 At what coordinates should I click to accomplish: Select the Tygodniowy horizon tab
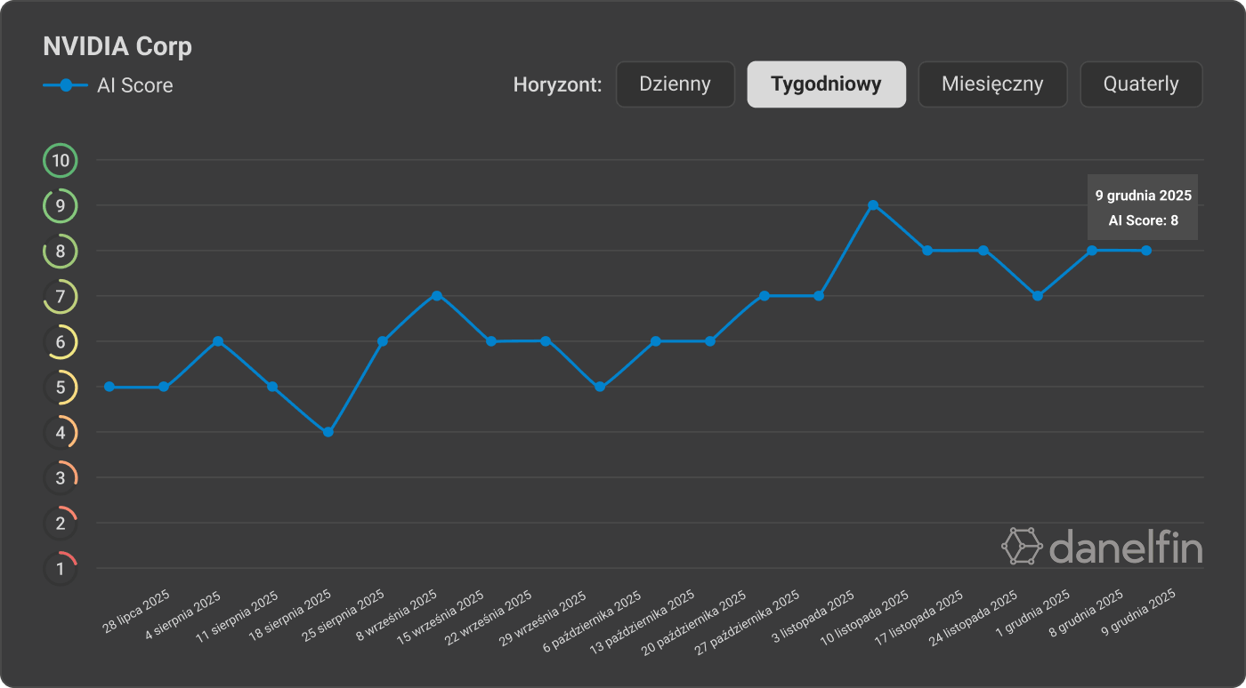827,84
